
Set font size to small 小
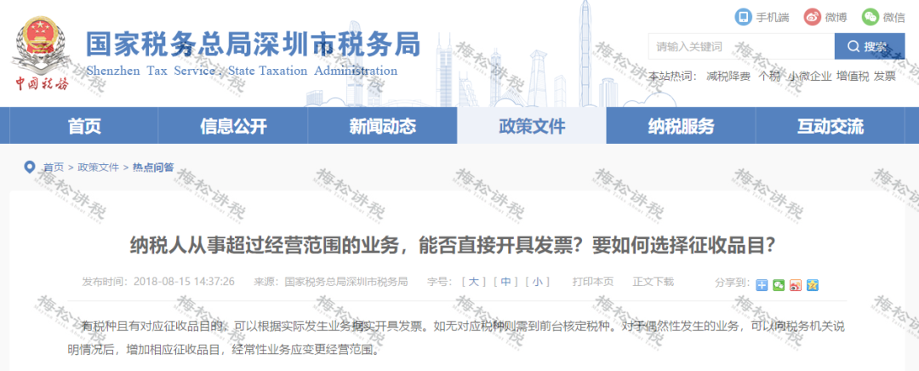[x=538, y=282]
